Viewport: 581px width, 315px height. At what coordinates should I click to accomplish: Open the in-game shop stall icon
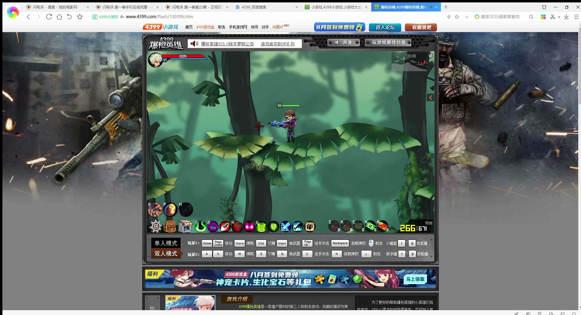pos(185,226)
